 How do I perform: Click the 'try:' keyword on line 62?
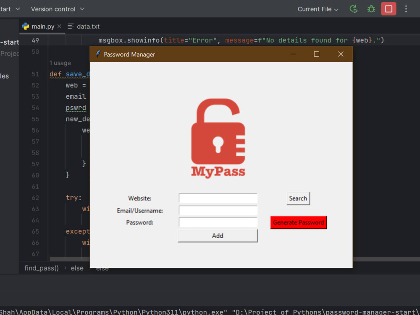pyautogui.click(x=73, y=198)
